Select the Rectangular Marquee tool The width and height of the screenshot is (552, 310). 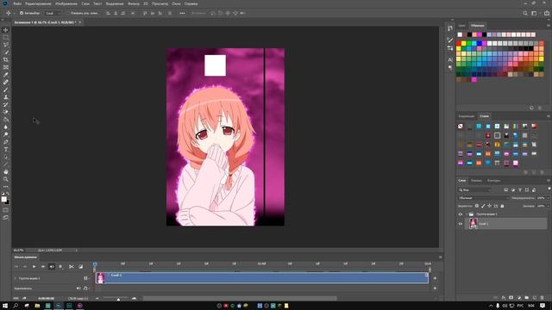(x=6, y=38)
